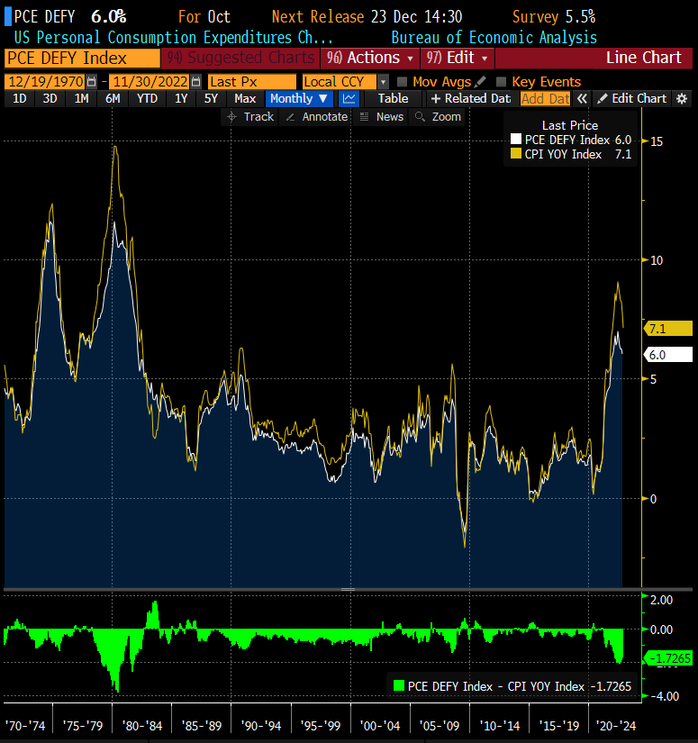Screen dimensions: 698x743
Task: Select the Track crosshair tool
Action: [x=249, y=117]
